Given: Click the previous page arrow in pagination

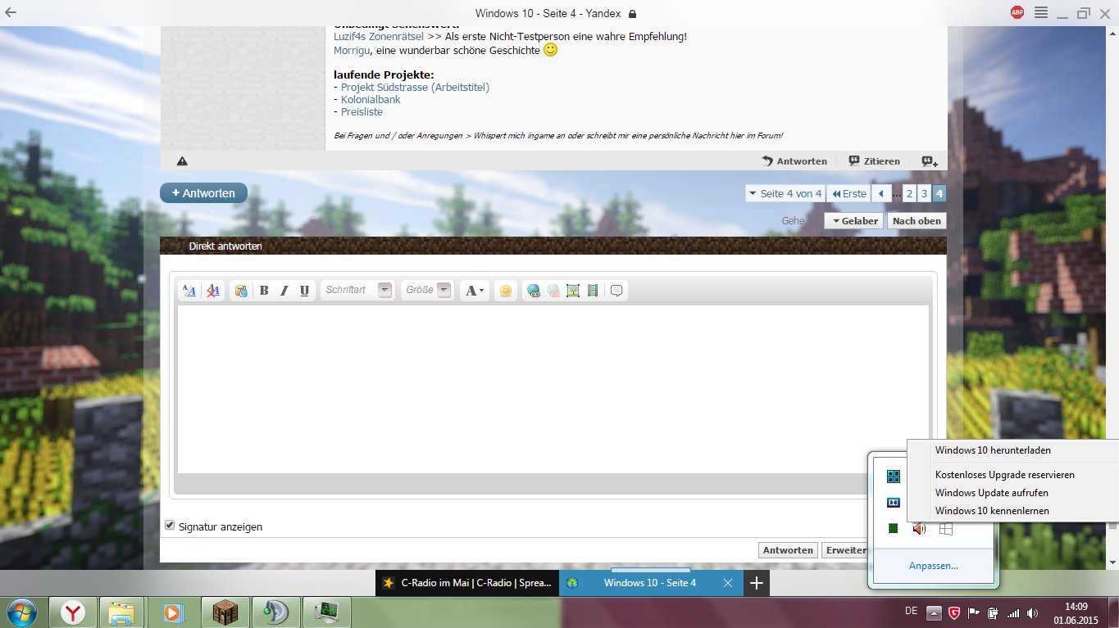Looking at the screenshot, I should pos(880,194).
